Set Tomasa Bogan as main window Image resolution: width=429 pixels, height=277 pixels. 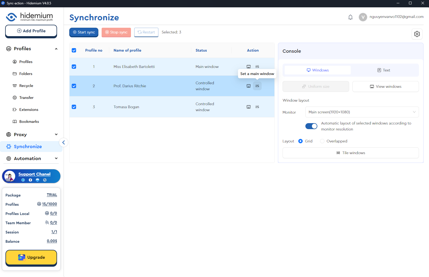point(257,107)
